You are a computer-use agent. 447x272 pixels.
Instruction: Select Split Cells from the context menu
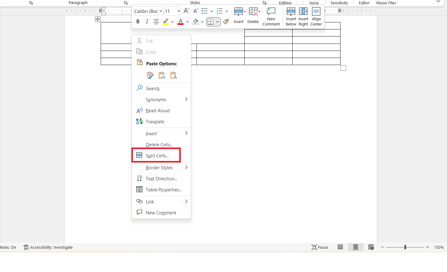[x=157, y=155]
